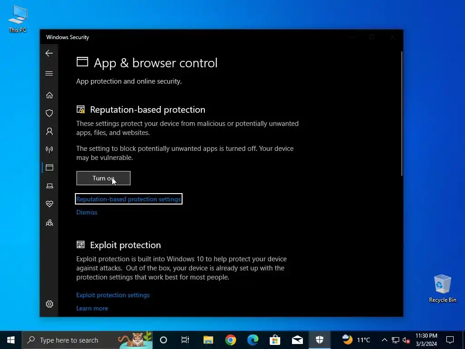
Task: Open Virus & threat protection shield icon
Action: 49,113
